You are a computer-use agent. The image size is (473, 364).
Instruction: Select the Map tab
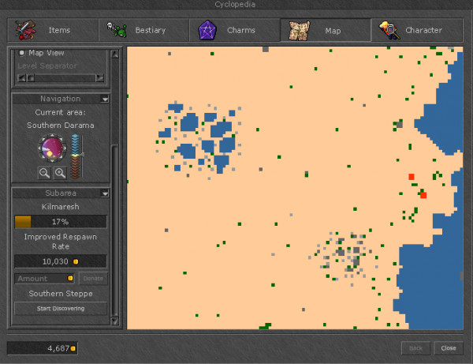326,30
